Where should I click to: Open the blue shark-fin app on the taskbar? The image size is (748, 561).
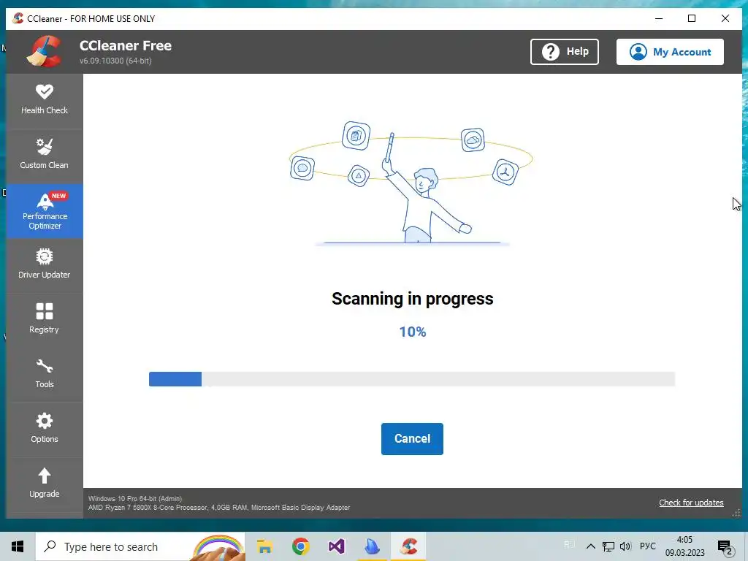point(372,546)
